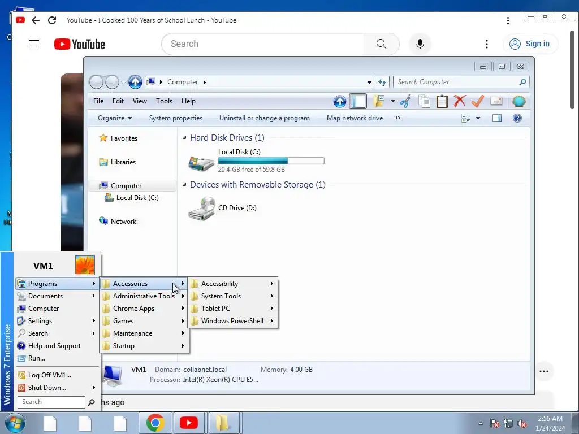
Task: Open the Help menu in Explorer
Action: click(188, 101)
